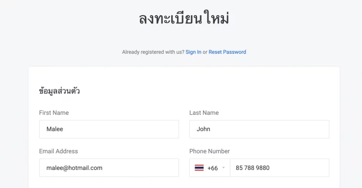Open the Sign In link

coord(193,52)
